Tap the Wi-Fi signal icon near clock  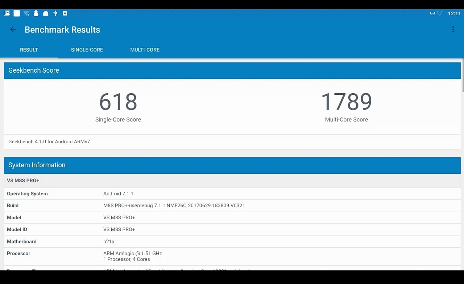tap(440, 13)
